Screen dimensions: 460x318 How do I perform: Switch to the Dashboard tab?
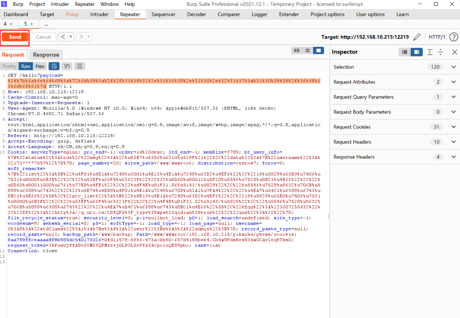tap(16, 14)
